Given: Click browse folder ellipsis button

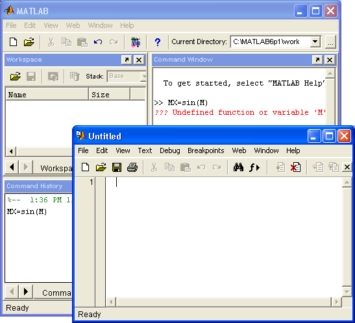Looking at the screenshot, I should pyautogui.click(x=330, y=42).
